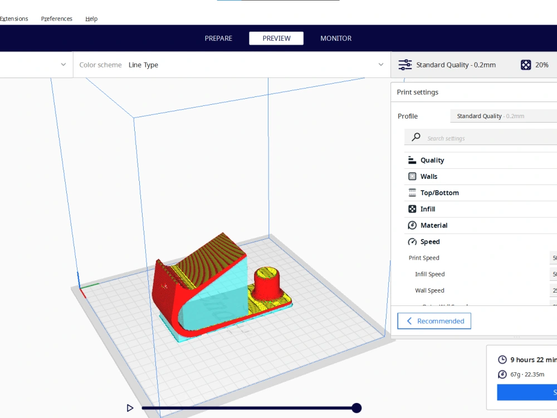The image size is (557, 418).
Task: Open the Preferences menu
Action: 56,18
